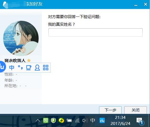The width and height of the screenshot is (150, 127).
Task: Open the battery power tray icon
Action: coord(69,120)
